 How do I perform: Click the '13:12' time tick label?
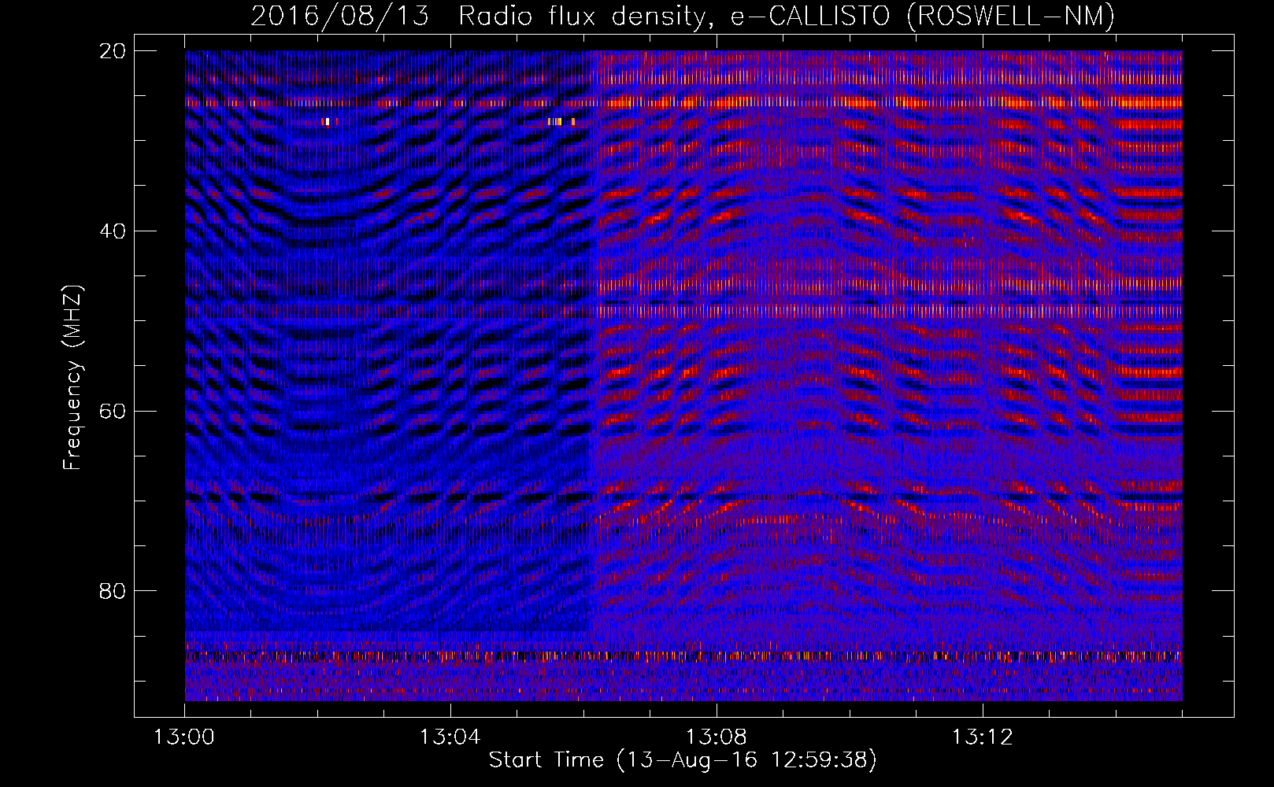tap(983, 737)
